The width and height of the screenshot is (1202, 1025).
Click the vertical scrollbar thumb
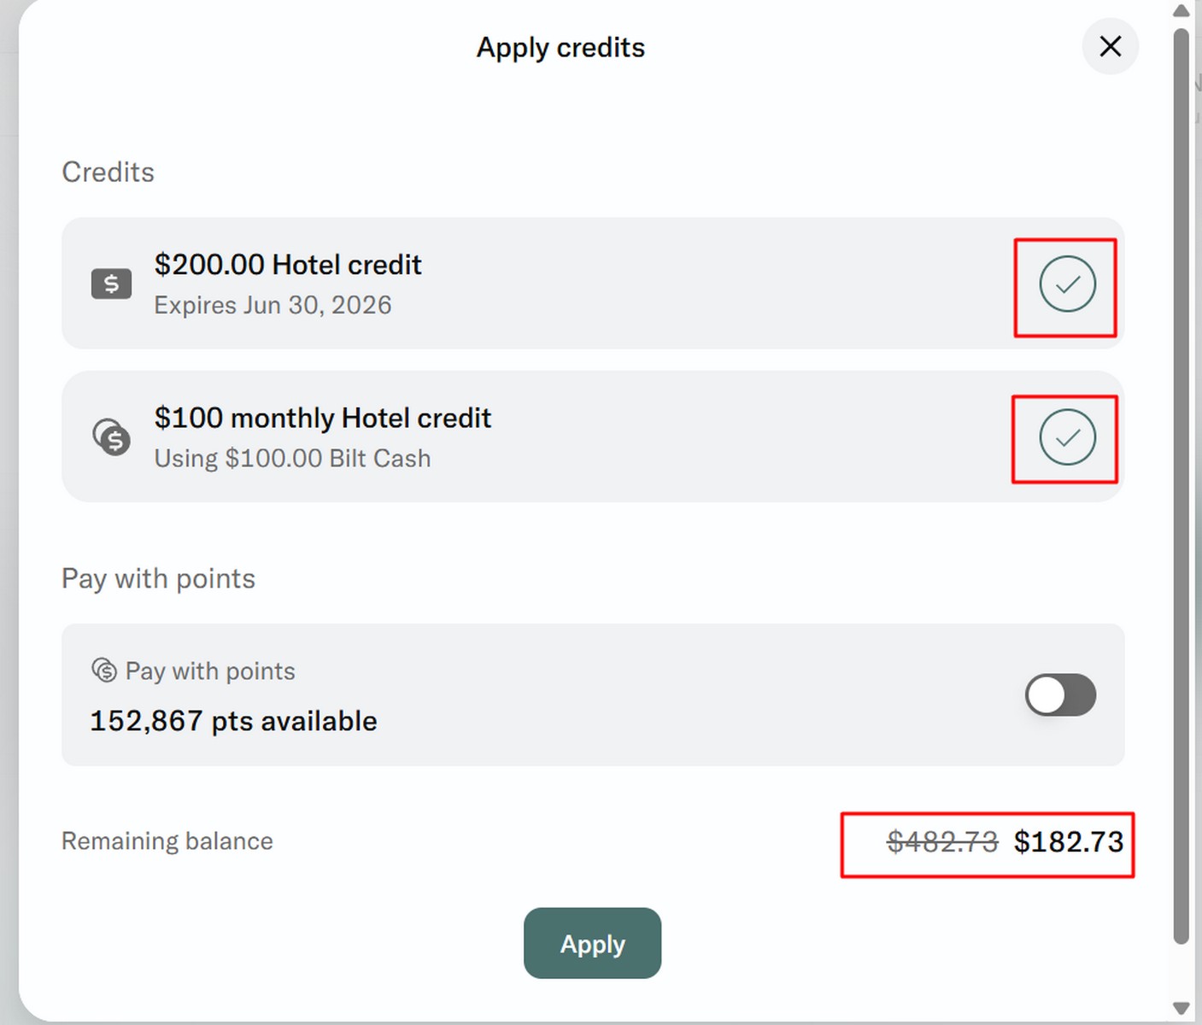[1181, 487]
